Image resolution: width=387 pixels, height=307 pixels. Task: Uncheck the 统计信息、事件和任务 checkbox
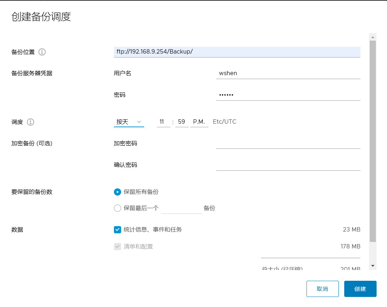click(x=117, y=229)
